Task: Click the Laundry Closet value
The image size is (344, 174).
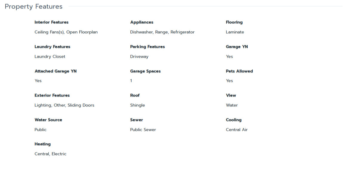Action: (50, 57)
